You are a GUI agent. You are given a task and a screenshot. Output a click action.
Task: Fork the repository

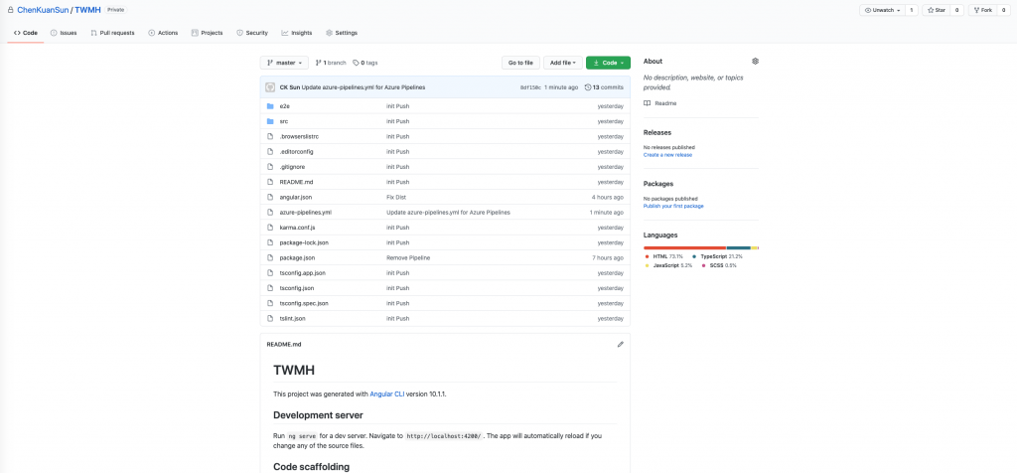(983, 10)
